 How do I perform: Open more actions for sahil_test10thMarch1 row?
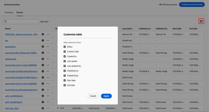48,96
